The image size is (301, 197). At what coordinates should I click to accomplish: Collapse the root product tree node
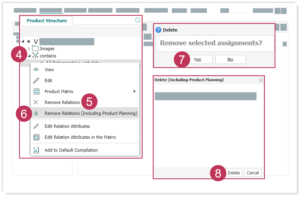tap(23, 42)
